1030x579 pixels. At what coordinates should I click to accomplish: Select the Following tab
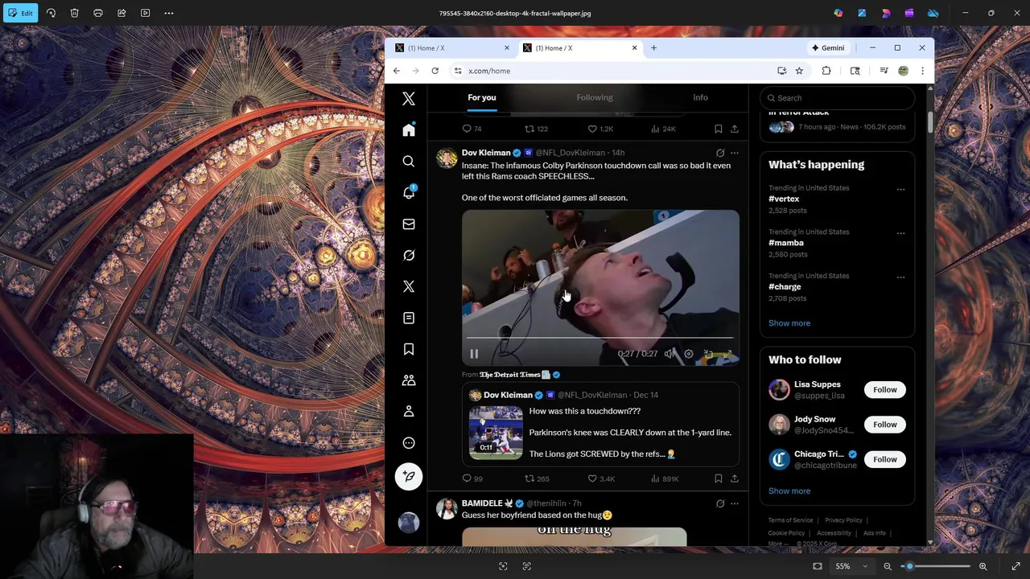pos(595,97)
